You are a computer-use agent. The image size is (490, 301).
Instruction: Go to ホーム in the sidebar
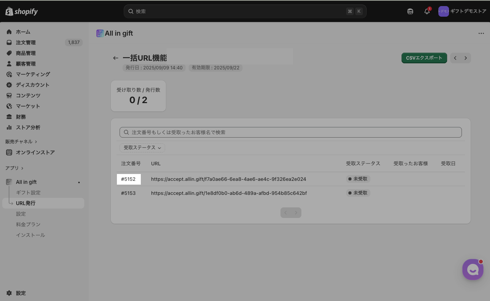pos(23,32)
